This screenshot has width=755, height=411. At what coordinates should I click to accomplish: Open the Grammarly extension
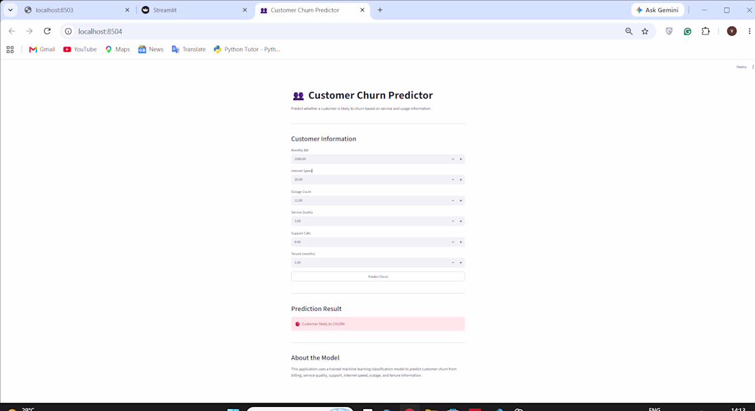[688, 32]
